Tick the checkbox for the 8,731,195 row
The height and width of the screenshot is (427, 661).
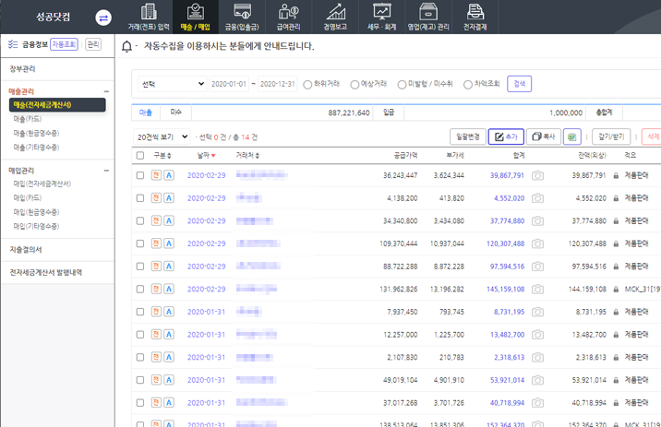[x=140, y=312]
